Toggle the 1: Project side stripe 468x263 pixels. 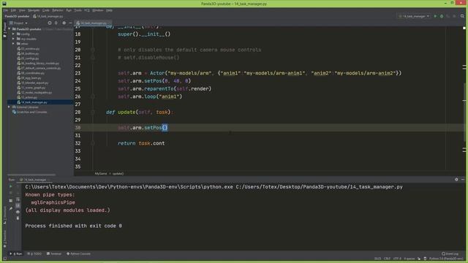[4, 30]
